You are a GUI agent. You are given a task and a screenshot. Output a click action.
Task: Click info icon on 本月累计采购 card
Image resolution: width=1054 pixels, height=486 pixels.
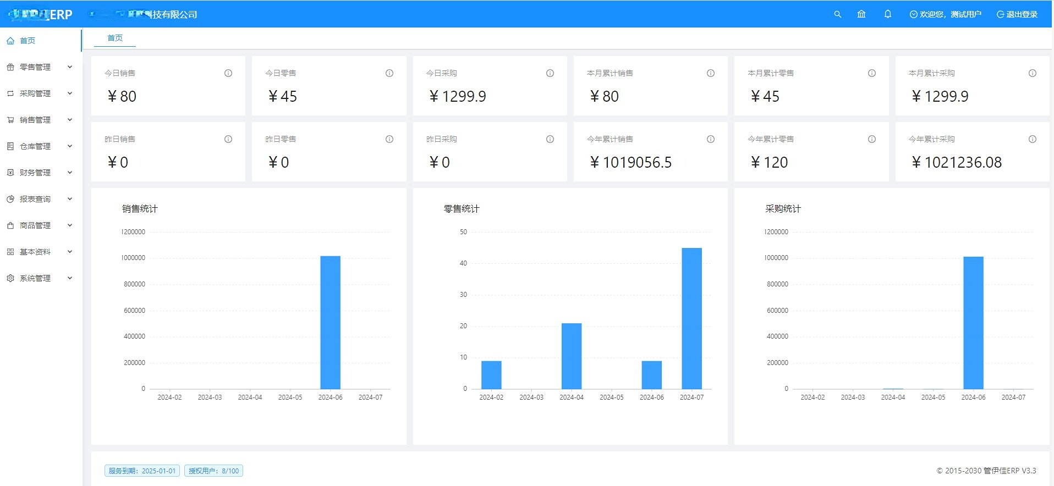point(1033,73)
